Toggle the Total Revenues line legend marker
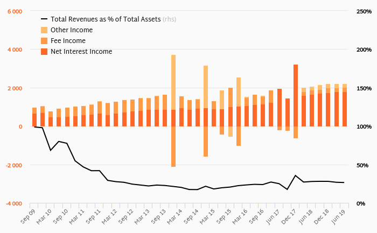This screenshot has height=233, width=377. (x=44, y=19)
